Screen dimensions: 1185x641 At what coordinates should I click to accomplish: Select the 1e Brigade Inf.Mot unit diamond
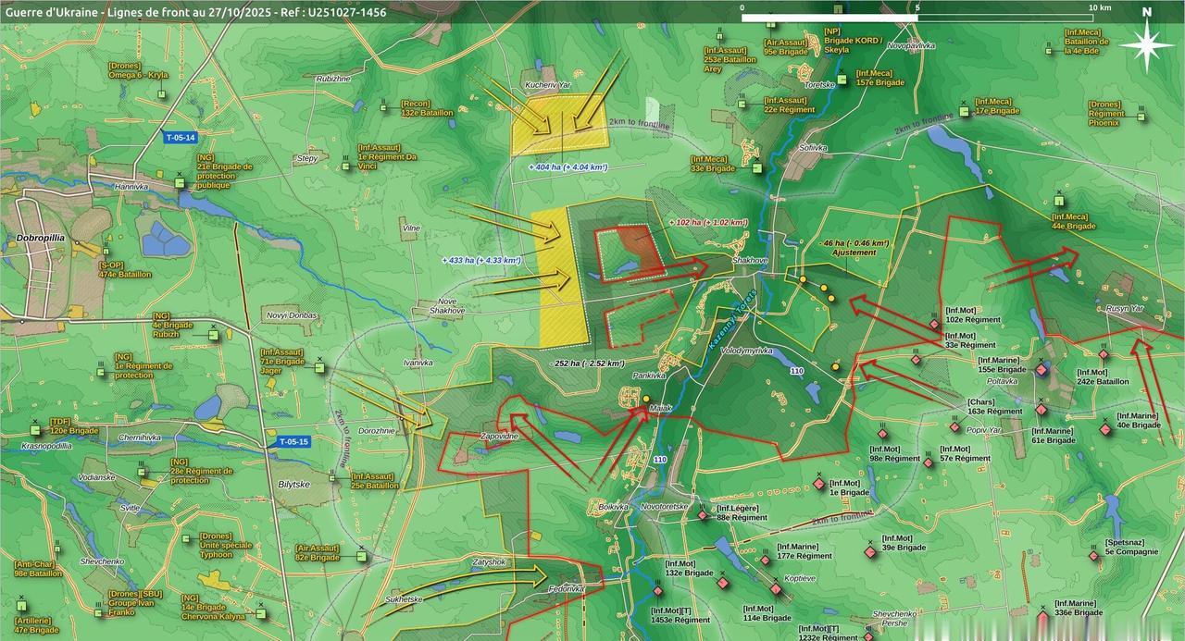818,484
